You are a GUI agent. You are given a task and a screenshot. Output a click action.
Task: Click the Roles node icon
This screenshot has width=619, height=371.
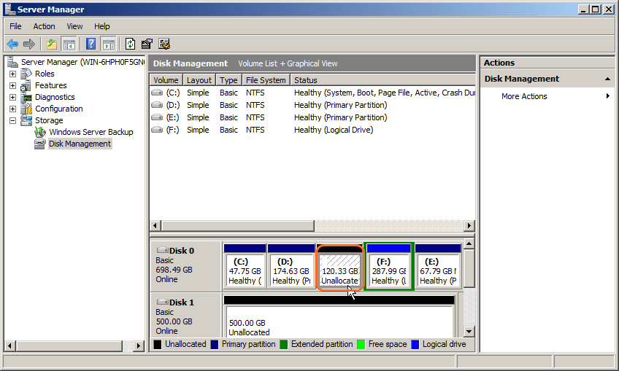pyautogui.click(x=26, y=74)
